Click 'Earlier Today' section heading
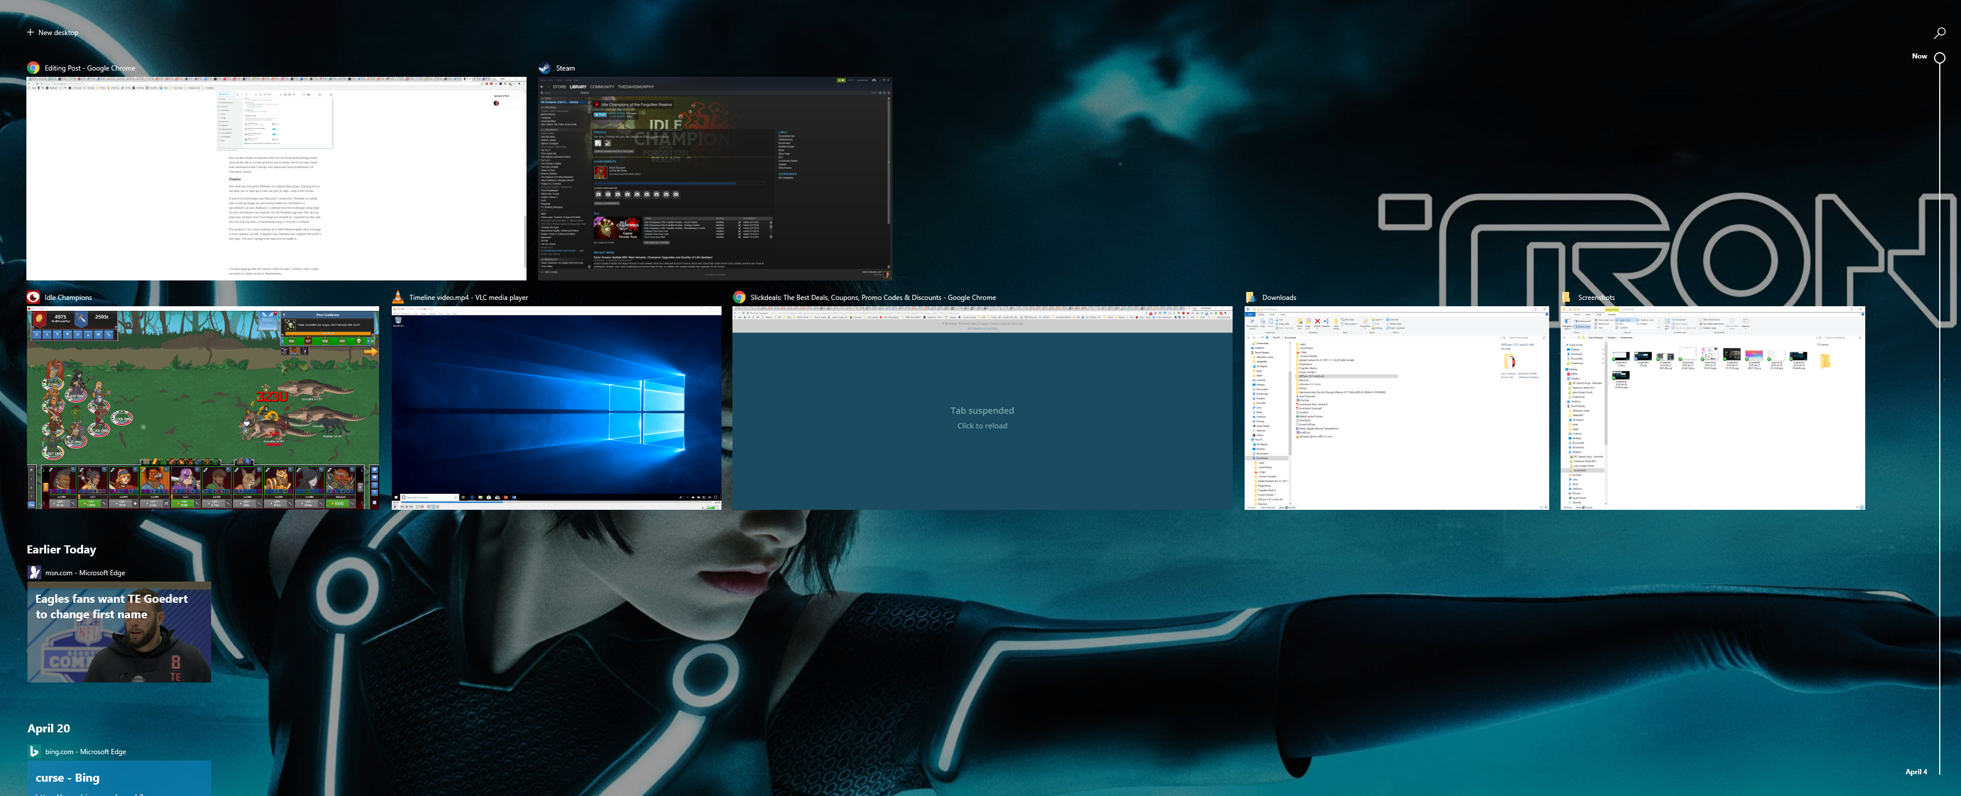 coord(62,549)
